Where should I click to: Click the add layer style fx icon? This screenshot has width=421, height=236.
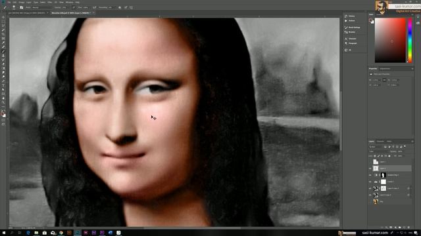coord(386,227)
